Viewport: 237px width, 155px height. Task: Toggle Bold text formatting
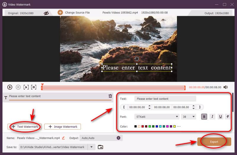pos(204,116)
